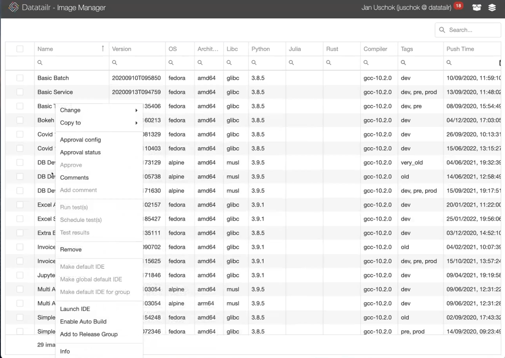Check the Basic Service row checkbox
Image resolution: width=505 pixels, height=358 pixels.
tap(20, 92)
